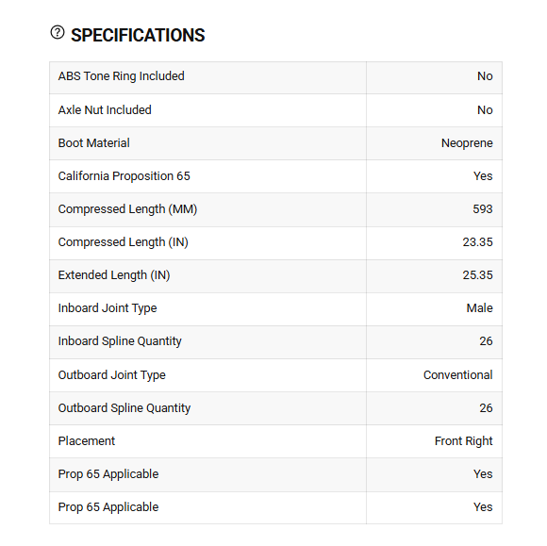This screenshot has height=546, width=547.
Task: Select the SPECIFICATIONS heading
Action: click(x=138, y=35)
